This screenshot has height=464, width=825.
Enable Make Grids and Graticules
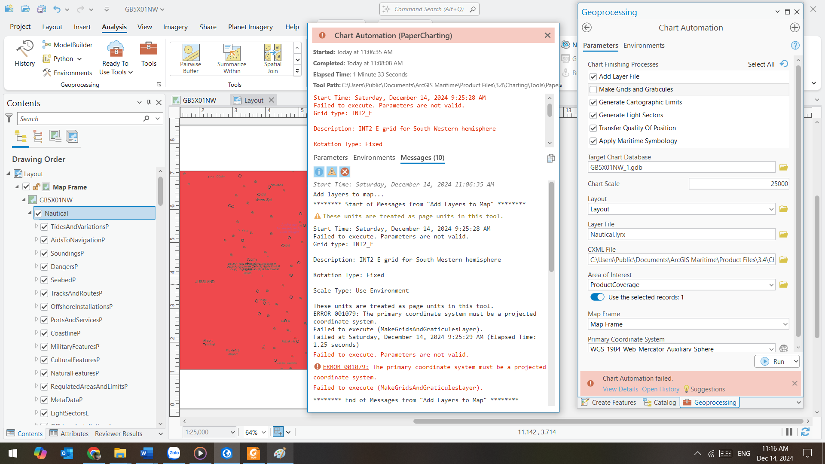coord(593,89)
